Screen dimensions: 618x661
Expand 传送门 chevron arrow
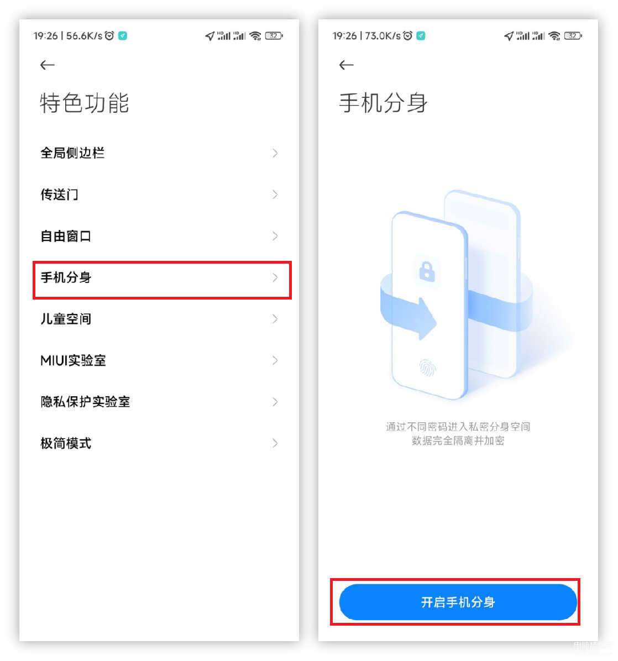275,195
